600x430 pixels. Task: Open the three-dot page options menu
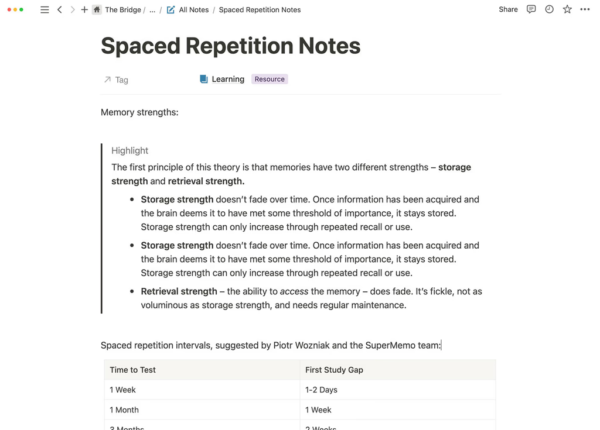coord(585,9)
